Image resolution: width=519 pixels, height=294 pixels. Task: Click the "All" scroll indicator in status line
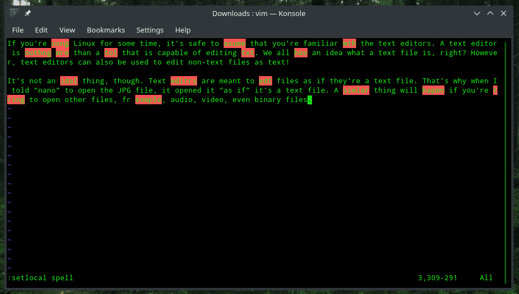tap(486, 277)
